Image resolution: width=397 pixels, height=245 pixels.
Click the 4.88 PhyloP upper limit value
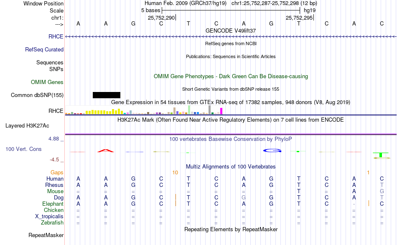click(x=53, y=139)
